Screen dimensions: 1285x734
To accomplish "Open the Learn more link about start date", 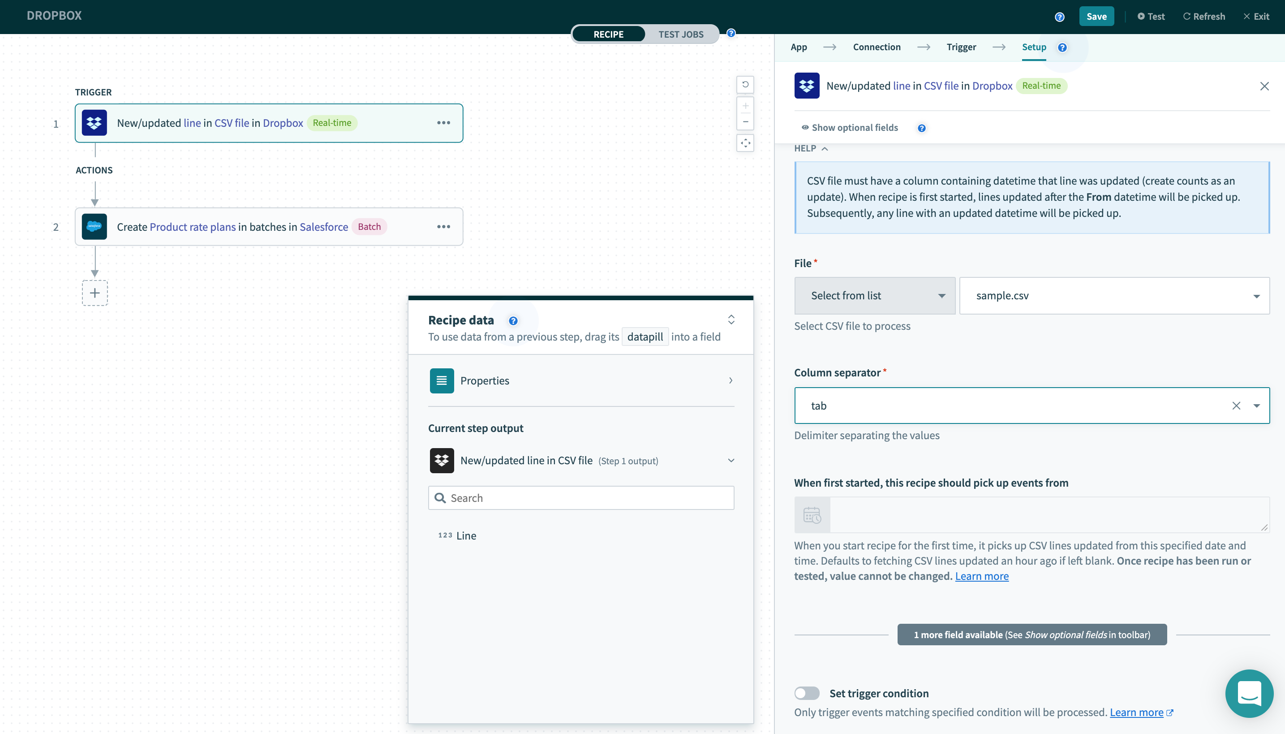I will pyautogui.click(x=981, y=576).
